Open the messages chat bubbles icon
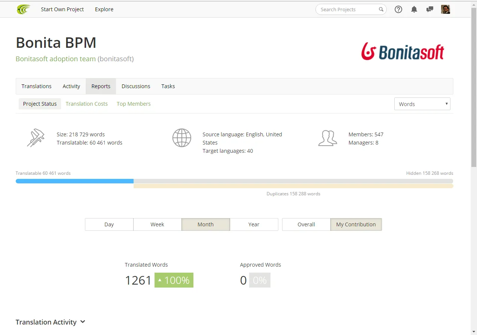Screen dimensions: 477x335 click(x=430, y=9)
